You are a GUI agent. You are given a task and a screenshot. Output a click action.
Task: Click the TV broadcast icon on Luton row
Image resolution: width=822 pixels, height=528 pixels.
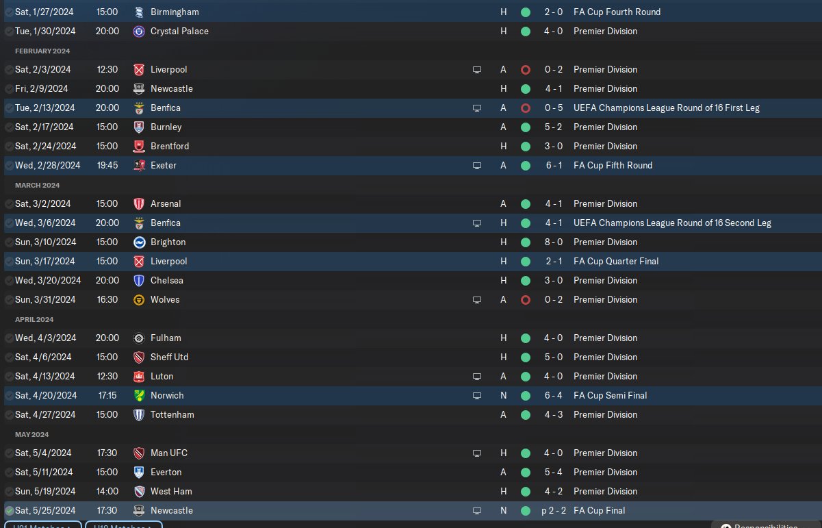coord(477,376)
